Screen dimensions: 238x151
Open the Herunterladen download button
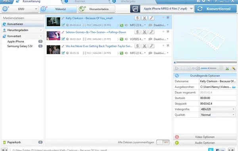(x=96, y=9)
